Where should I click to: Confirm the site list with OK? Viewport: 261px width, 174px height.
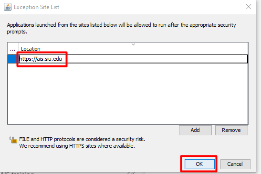pos(199,164)
